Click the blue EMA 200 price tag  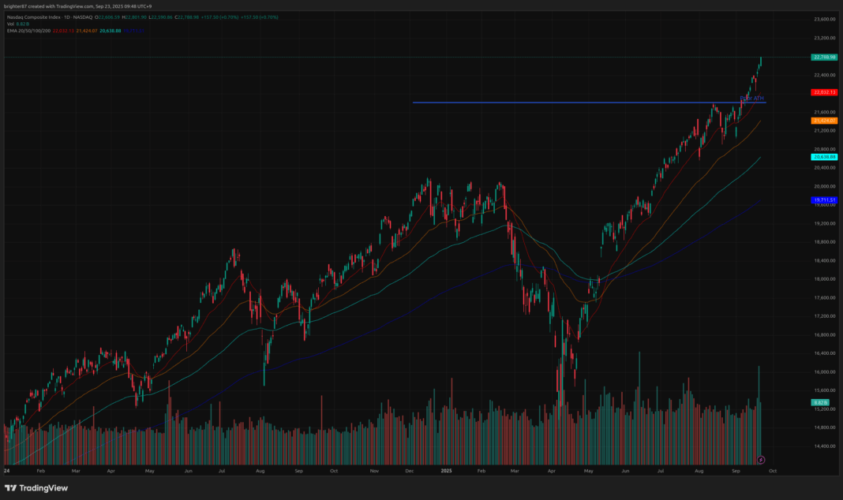tap(823, 200)
